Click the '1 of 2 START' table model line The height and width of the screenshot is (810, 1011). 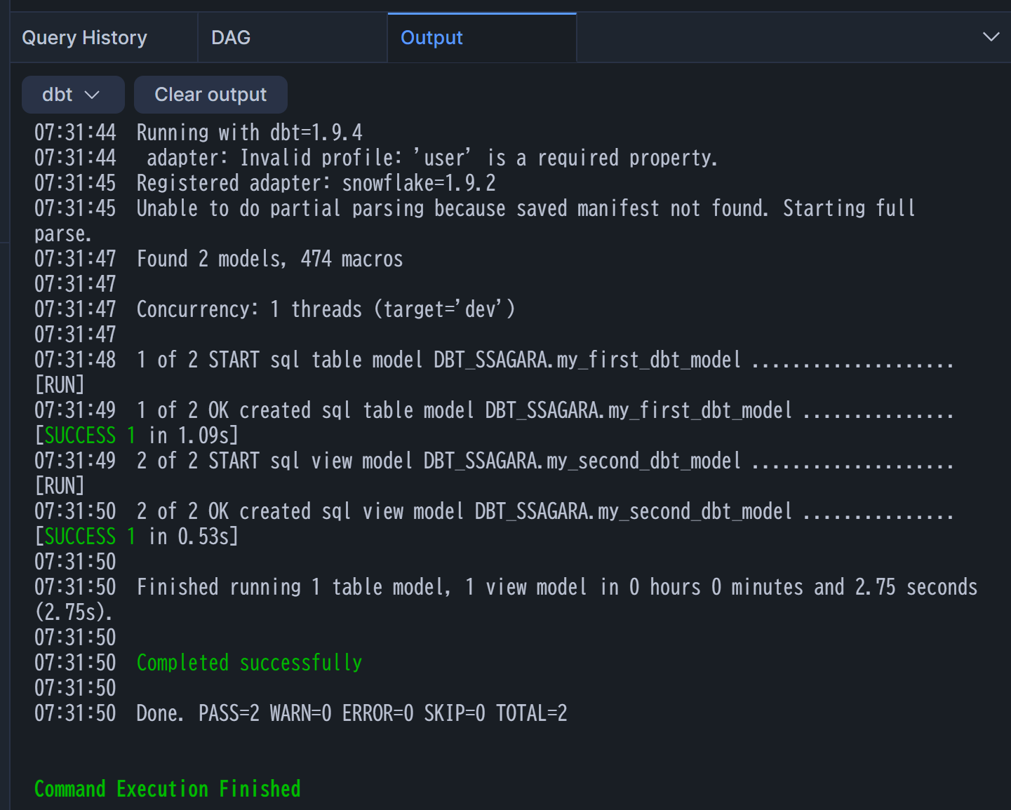pos(438,360)
